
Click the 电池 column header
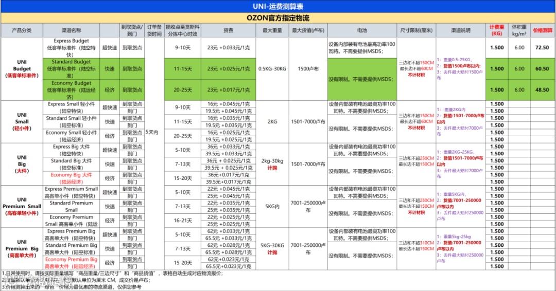point(362,30)
